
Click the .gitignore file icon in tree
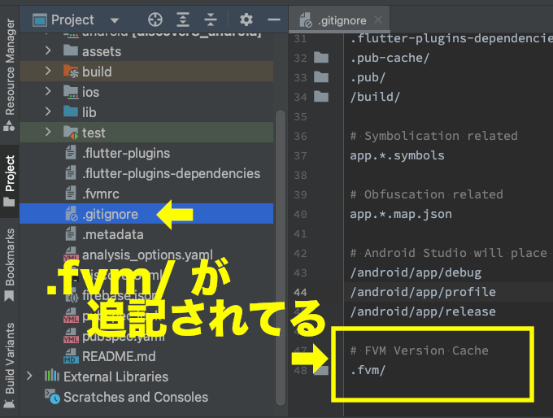71,214
